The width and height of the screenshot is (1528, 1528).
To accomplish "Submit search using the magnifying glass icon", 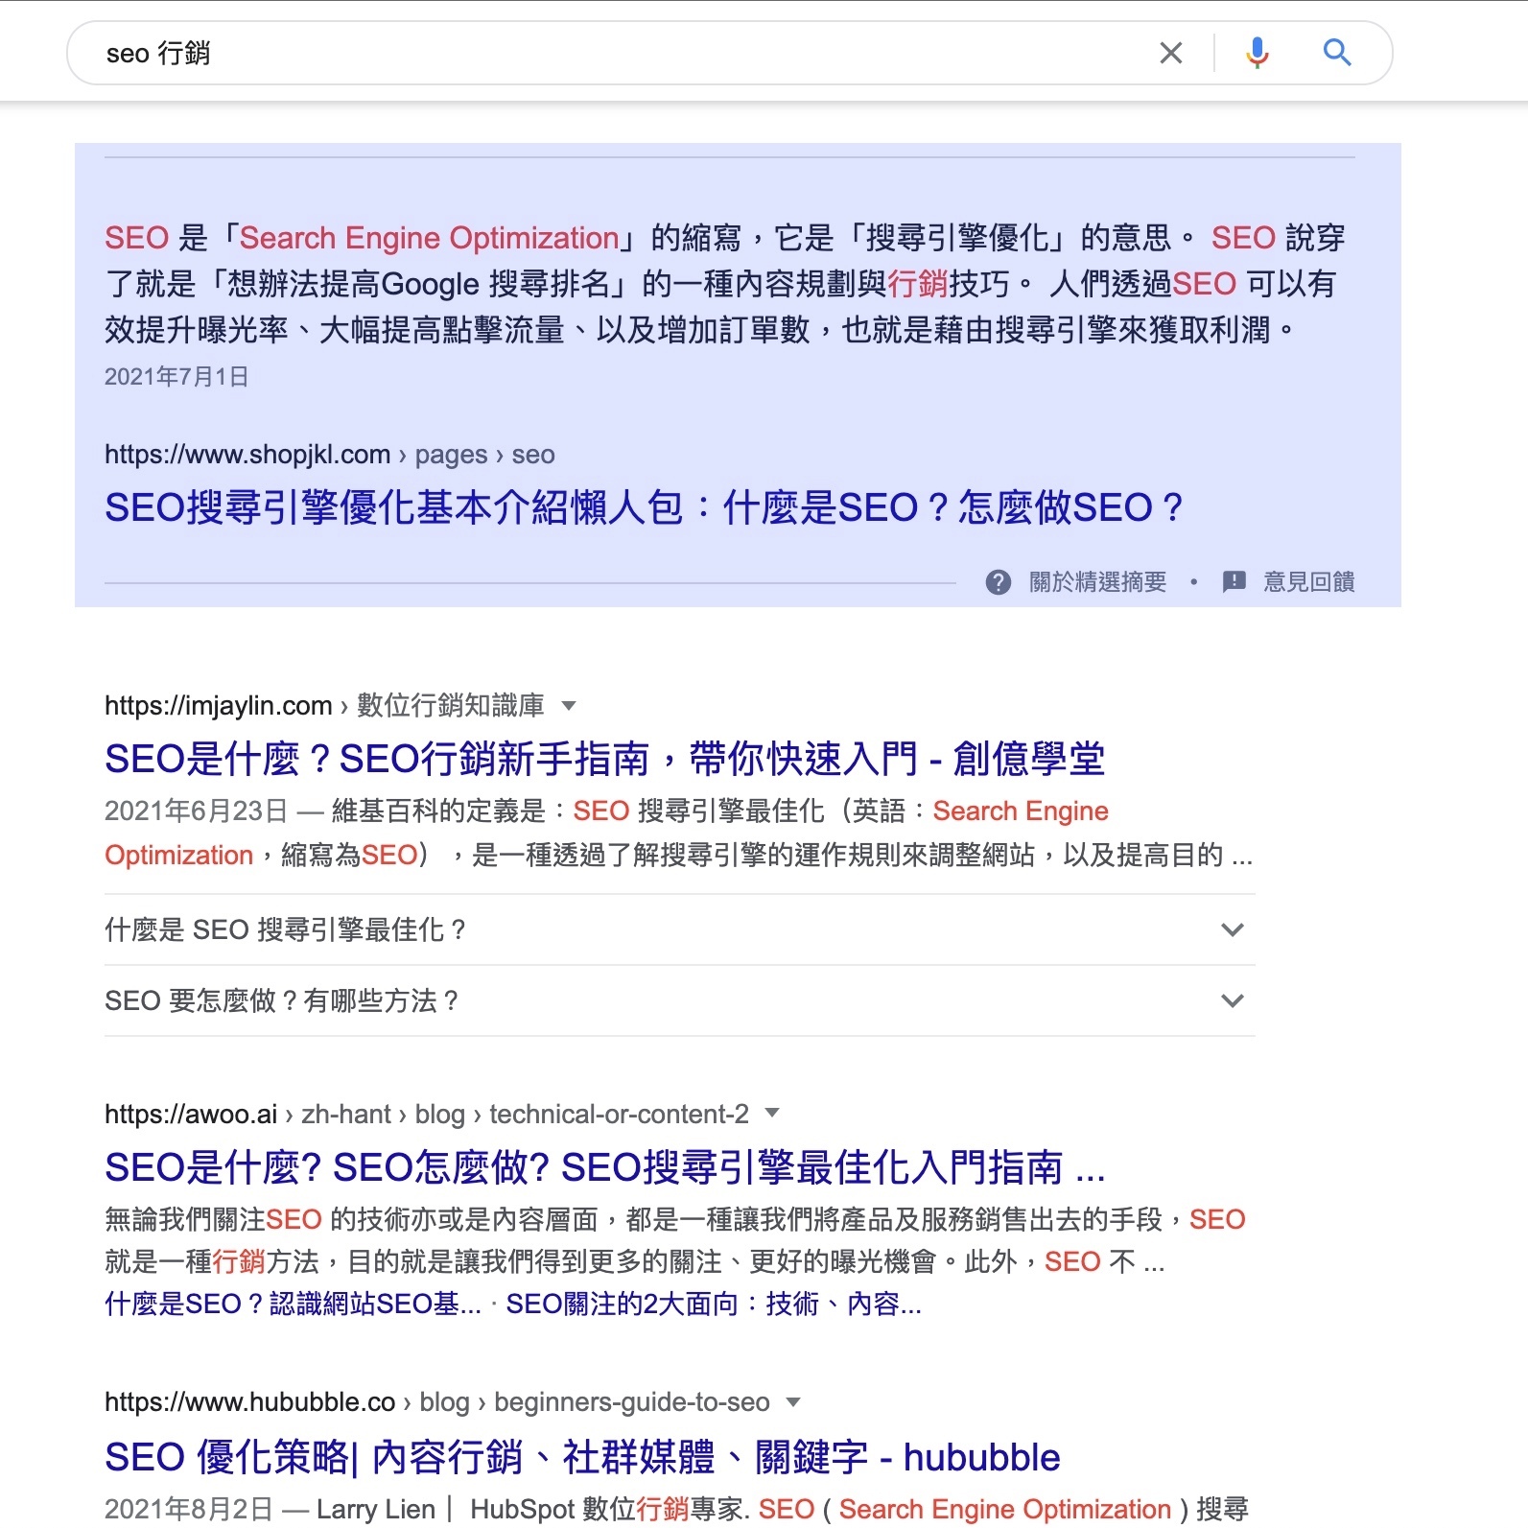I will pyautogui.click(x=1337, y=53).
